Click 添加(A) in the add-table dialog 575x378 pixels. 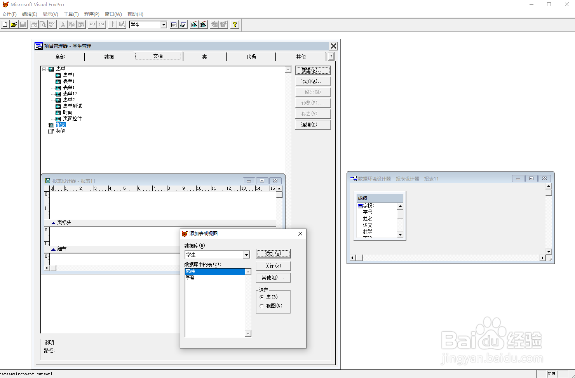(273, 253)
